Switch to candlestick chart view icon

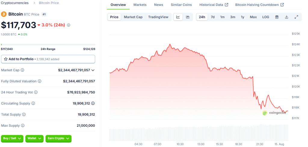[188, 17]
